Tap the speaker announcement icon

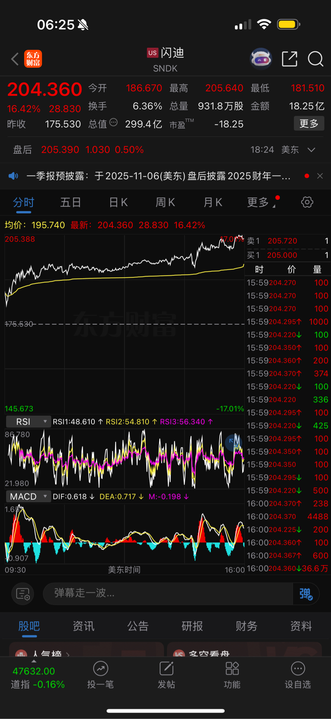pos(13,176)
